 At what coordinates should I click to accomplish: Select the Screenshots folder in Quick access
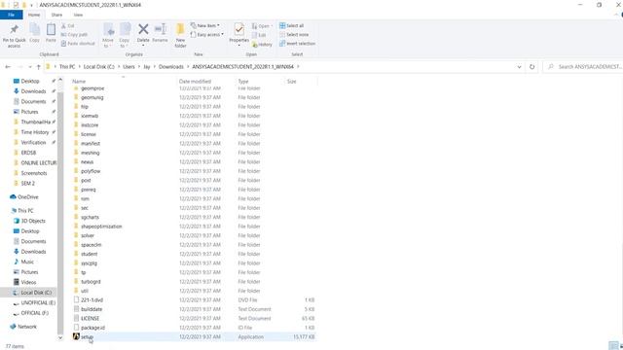click(30, 173)
